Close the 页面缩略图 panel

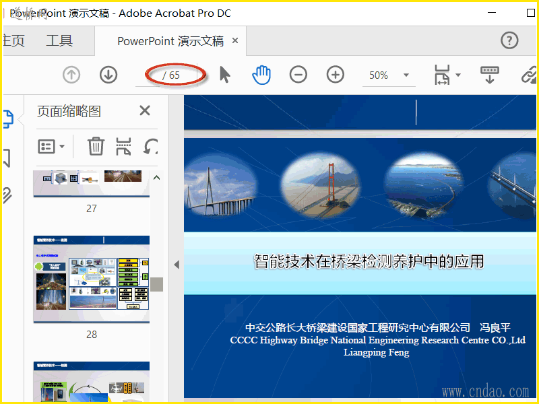tap(145, 110)
